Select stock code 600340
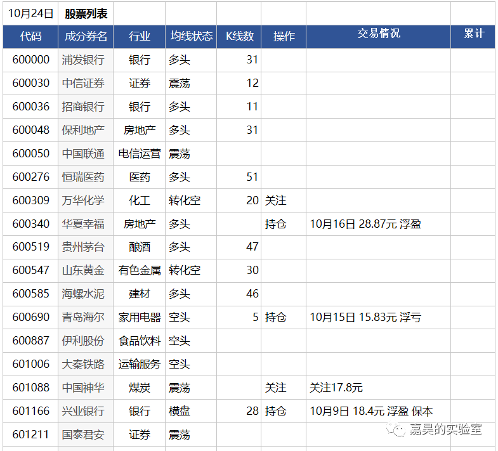The height and width of the screenshot is (451, 498). pos(30,224)
